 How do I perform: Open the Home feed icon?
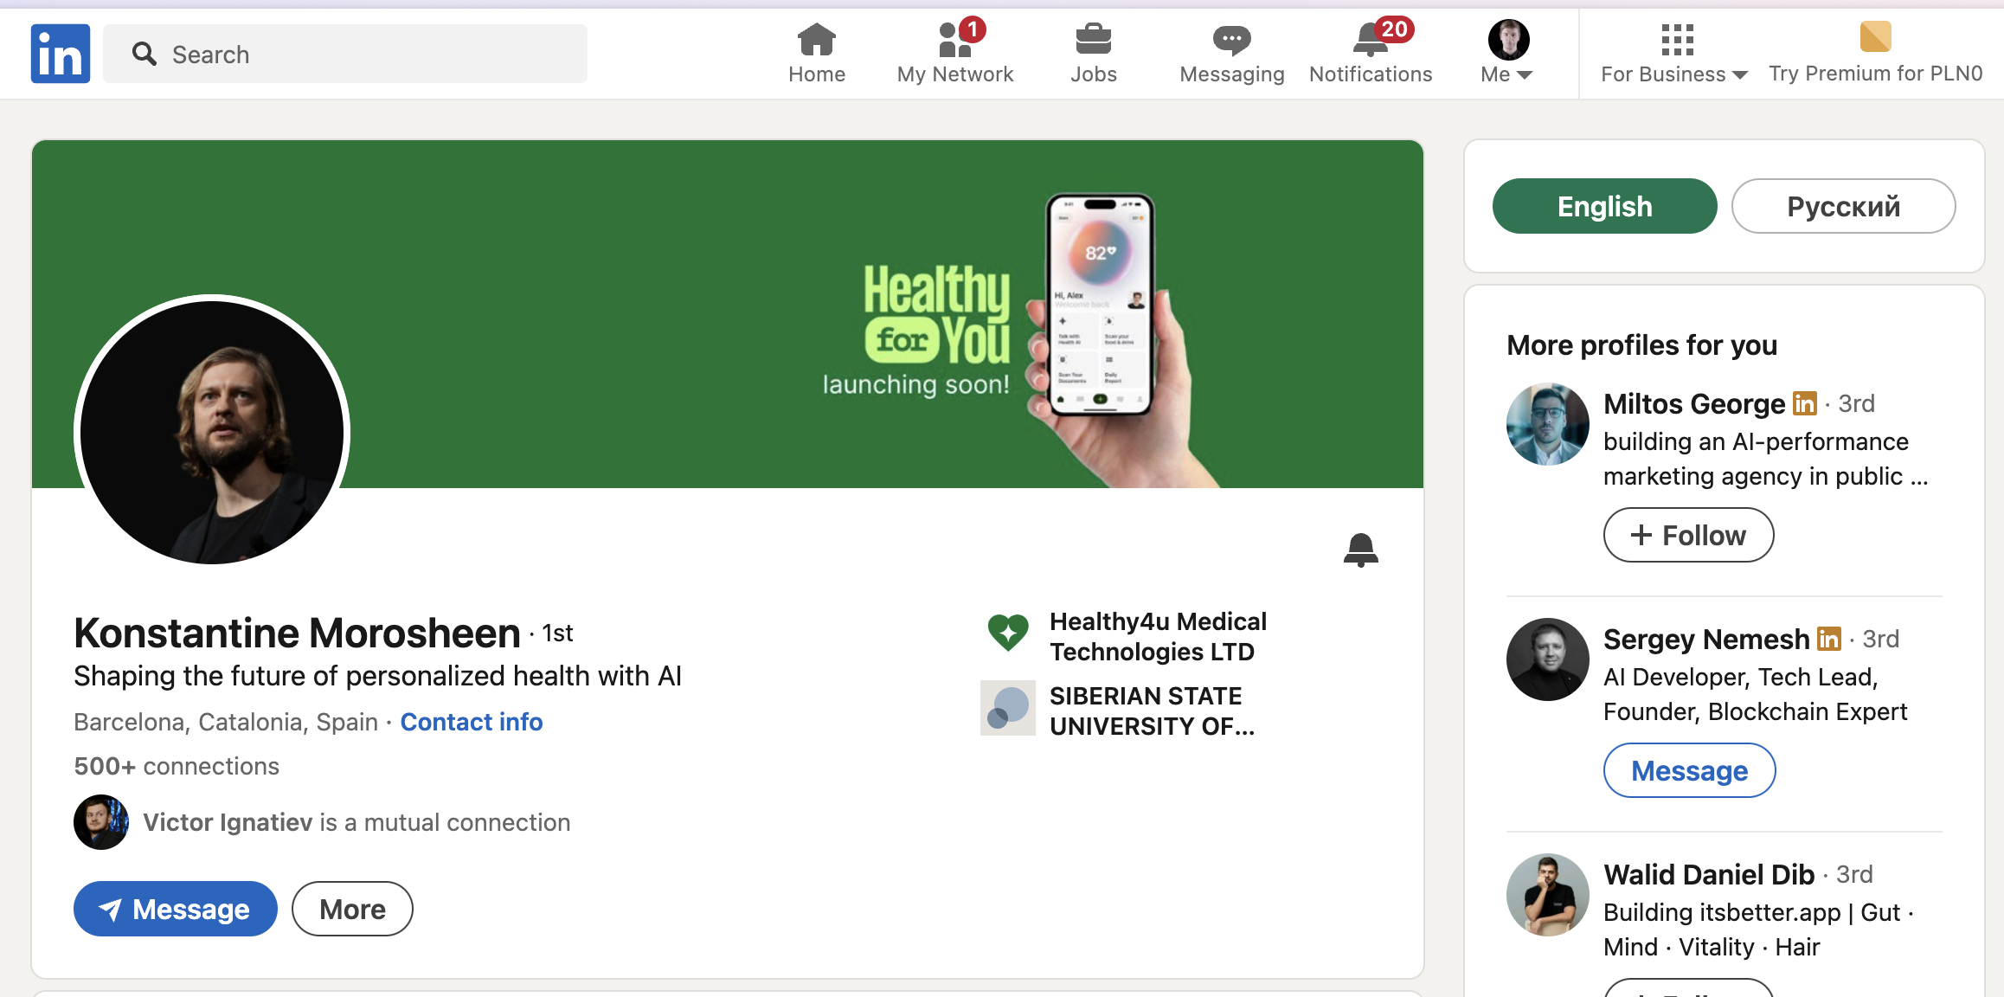[816, 40]
